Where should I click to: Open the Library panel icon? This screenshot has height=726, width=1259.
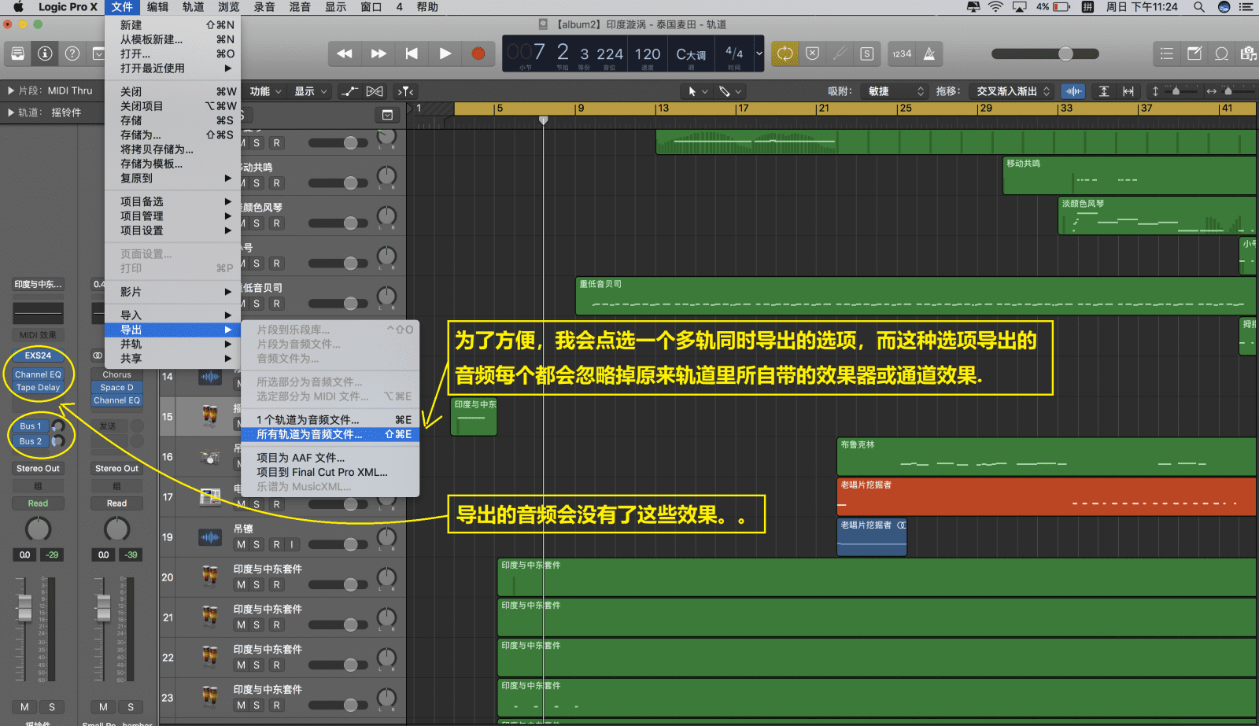pyautogui.click(x=17, y=53)
